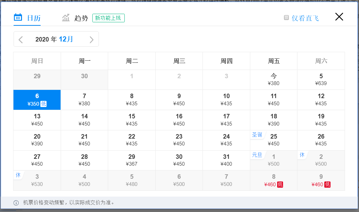
Task: Select December 7 priced ¥380
Action: 84,100
